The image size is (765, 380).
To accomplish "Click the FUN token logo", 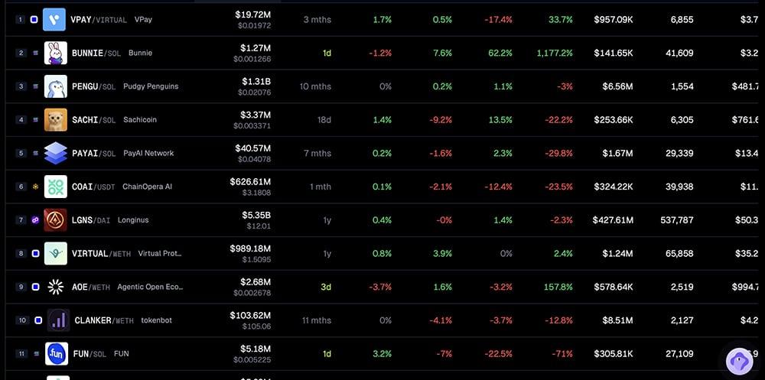I will click(57, 354).
